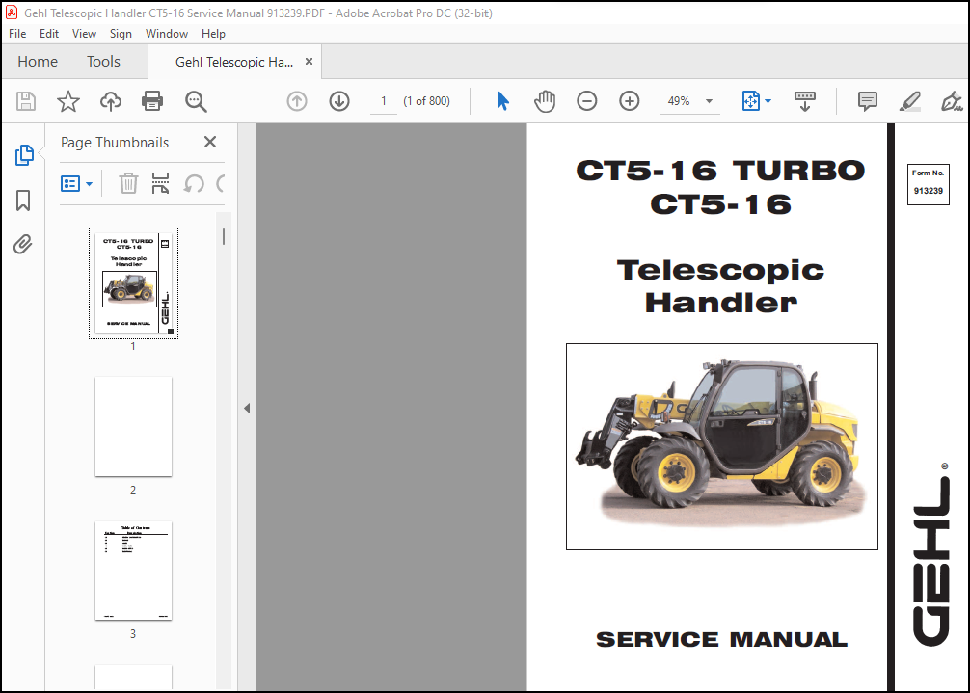
Task: Click the Fit page icon
Action: [750, 101]
